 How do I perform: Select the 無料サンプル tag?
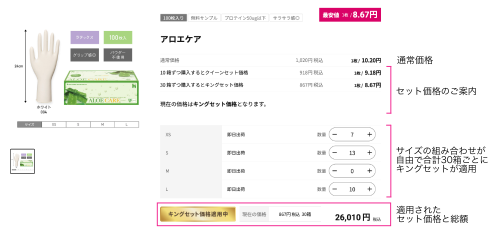(x=204, y=18)
